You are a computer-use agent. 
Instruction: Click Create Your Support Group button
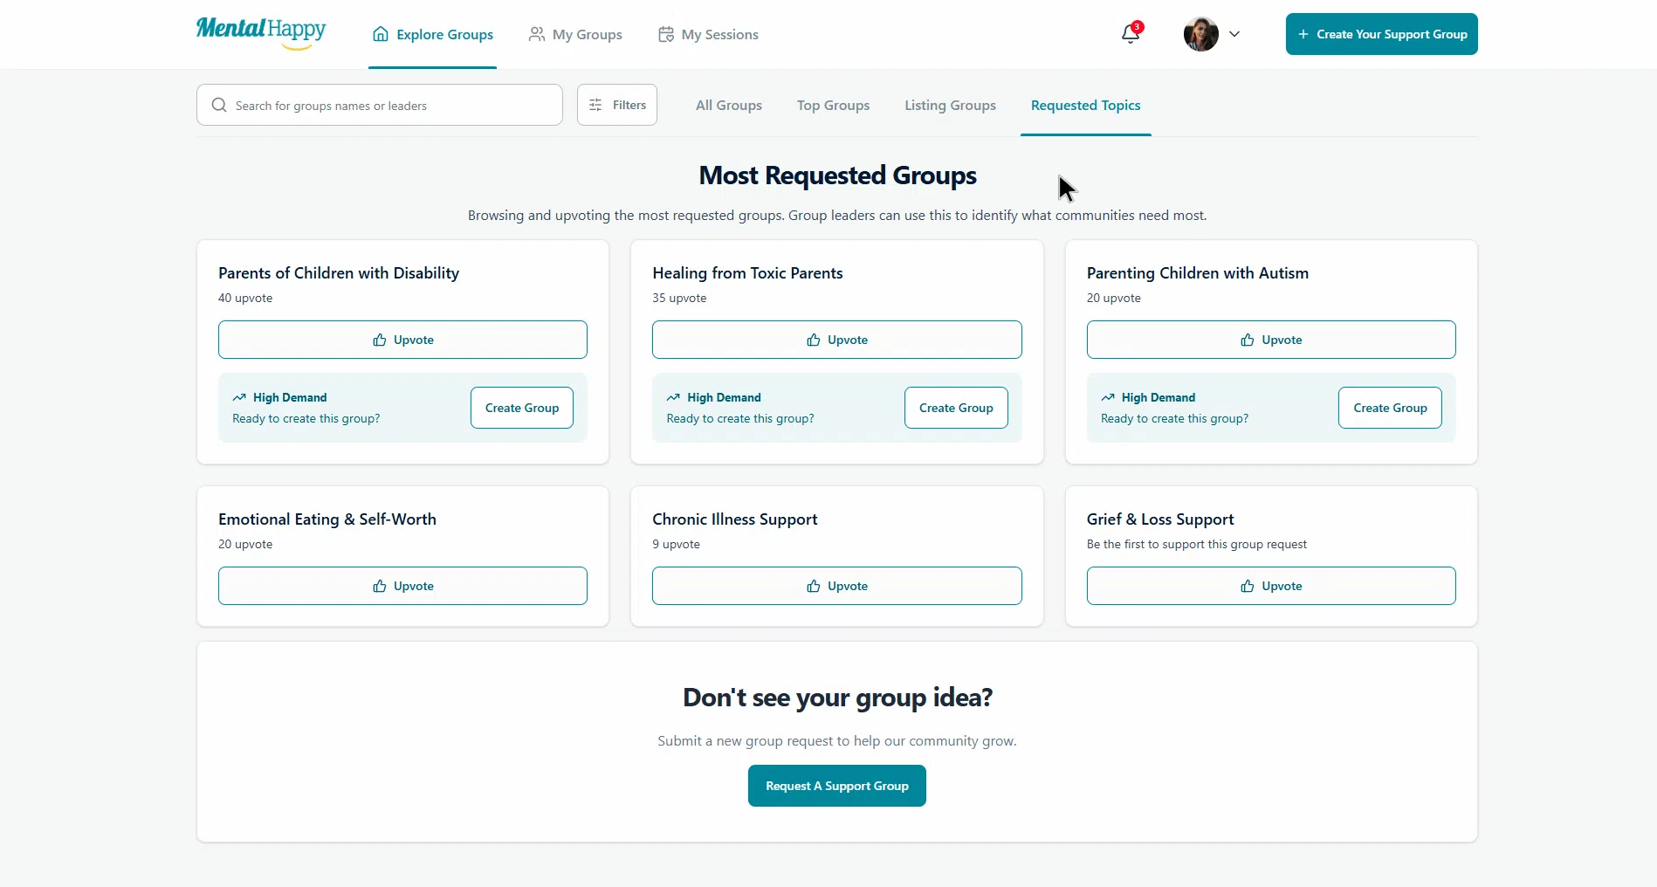click(1381, 34)
